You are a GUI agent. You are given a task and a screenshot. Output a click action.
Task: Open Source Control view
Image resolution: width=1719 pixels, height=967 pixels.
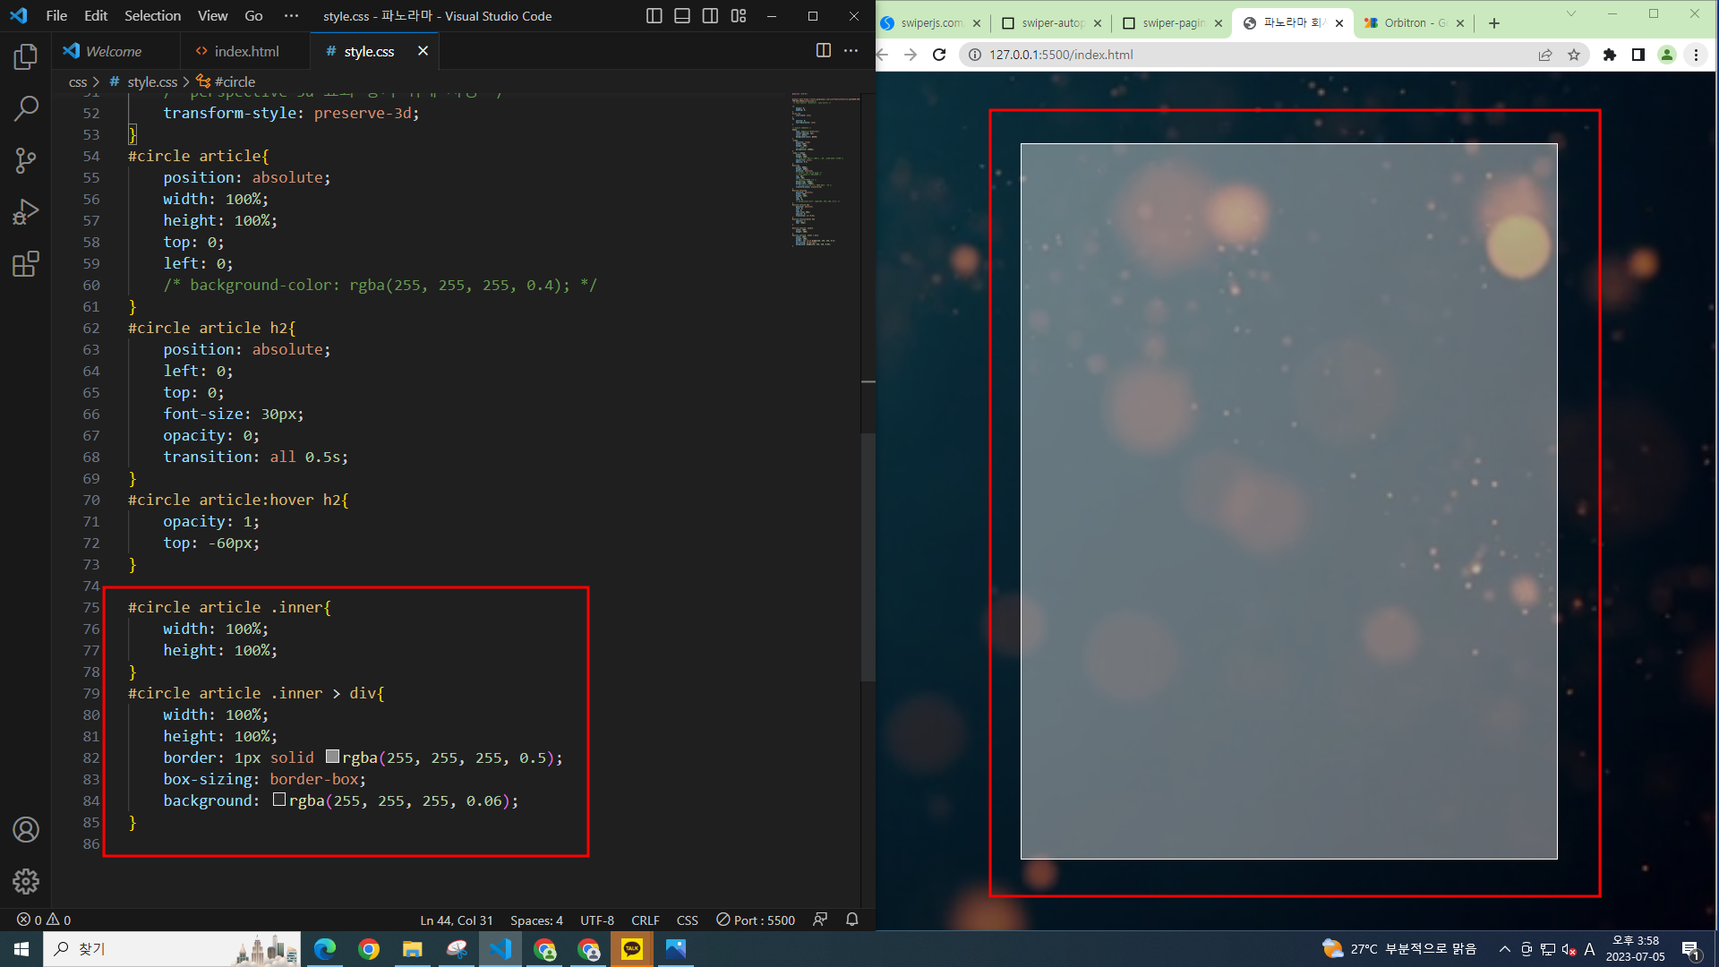[x=26, y=161]
